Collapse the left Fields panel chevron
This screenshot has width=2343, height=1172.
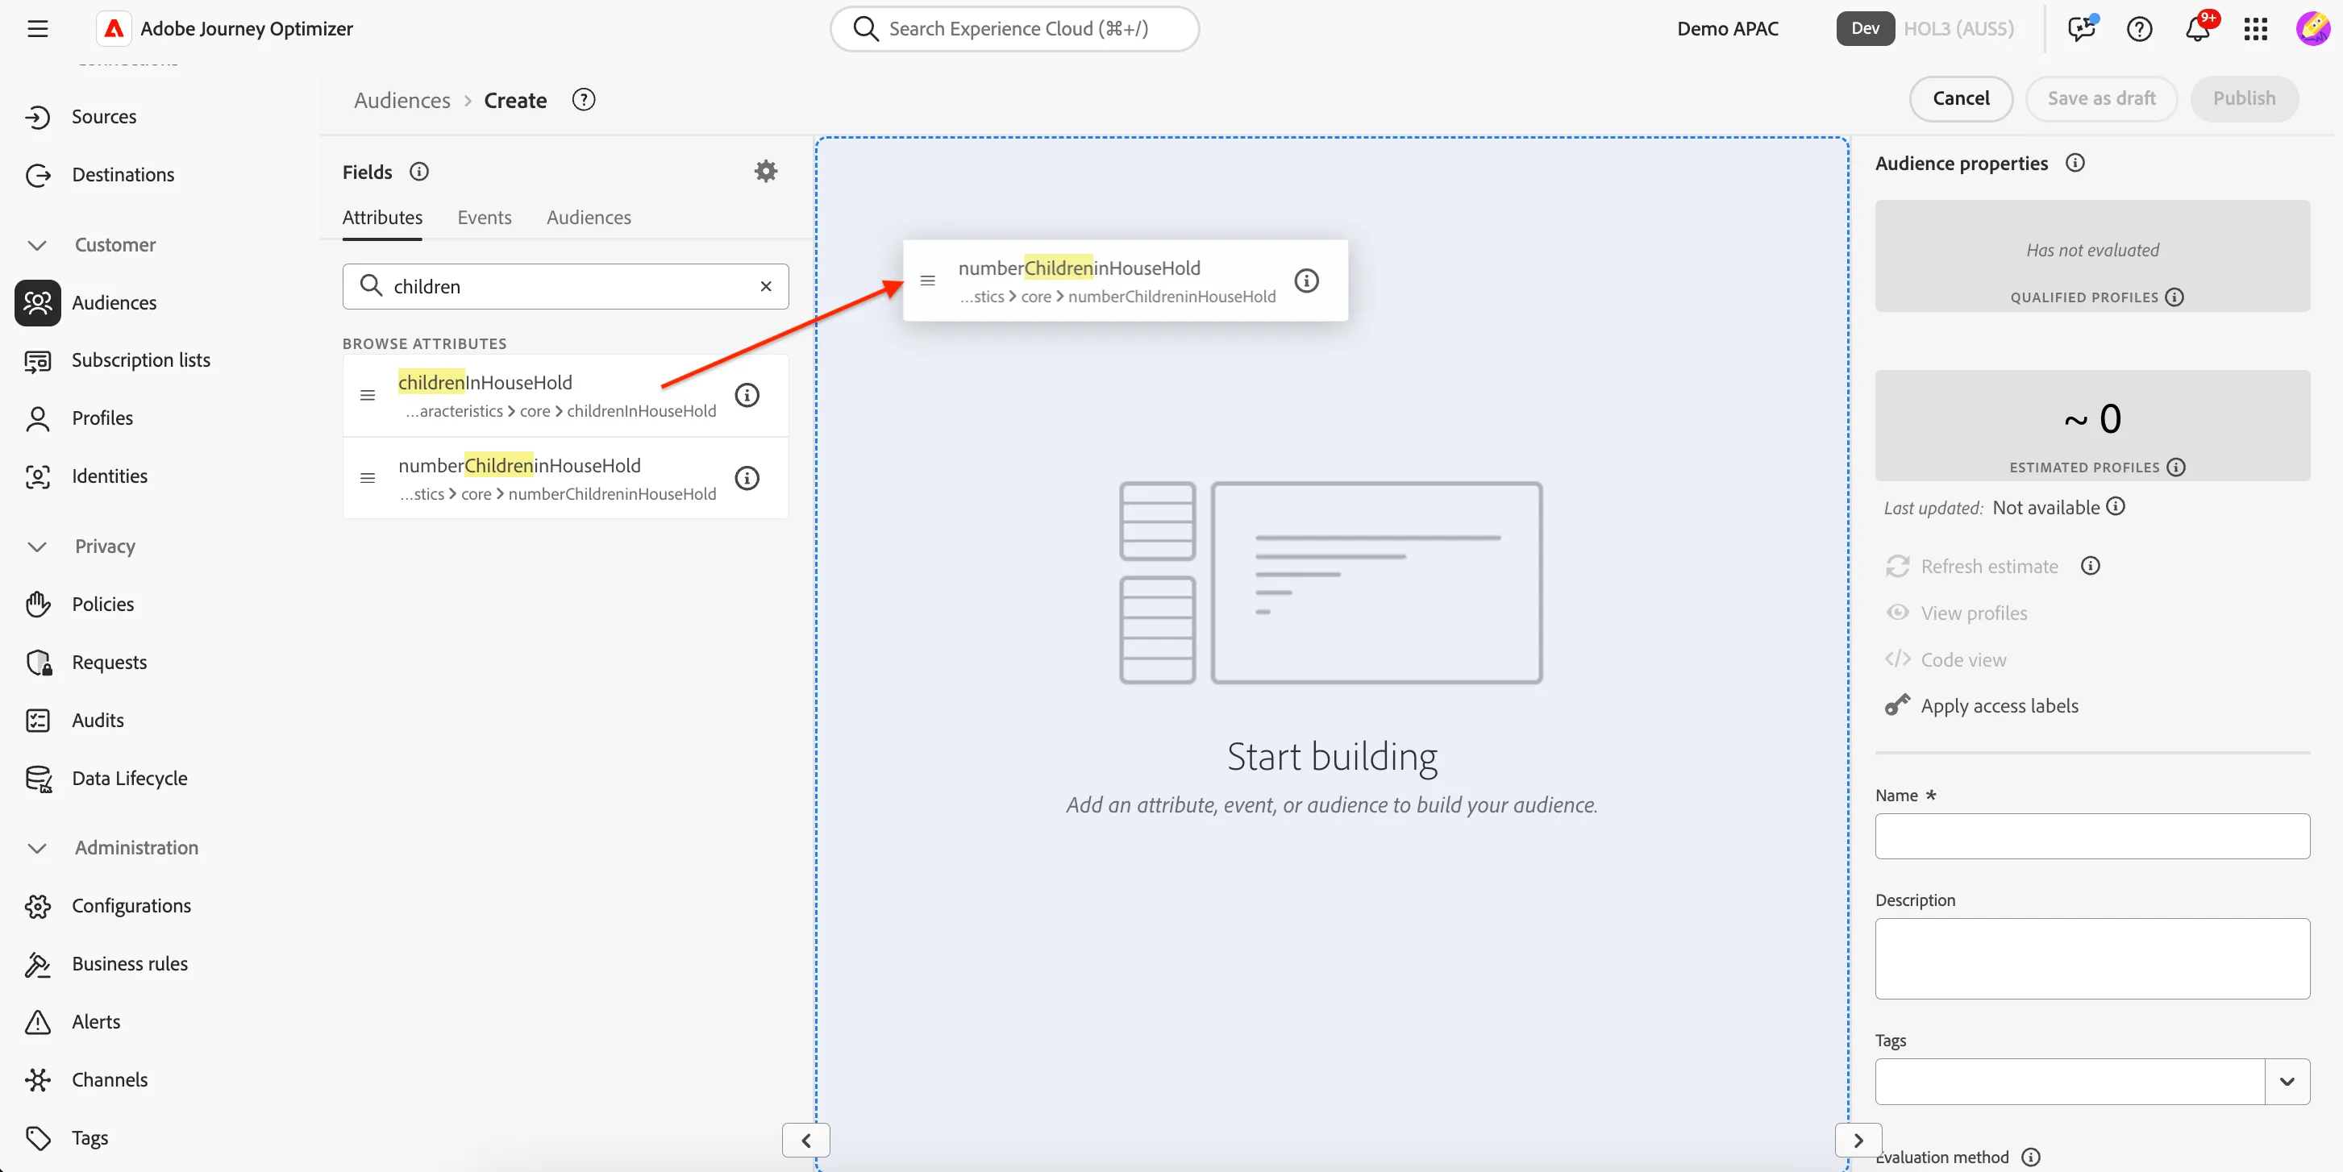point(806,1141)
